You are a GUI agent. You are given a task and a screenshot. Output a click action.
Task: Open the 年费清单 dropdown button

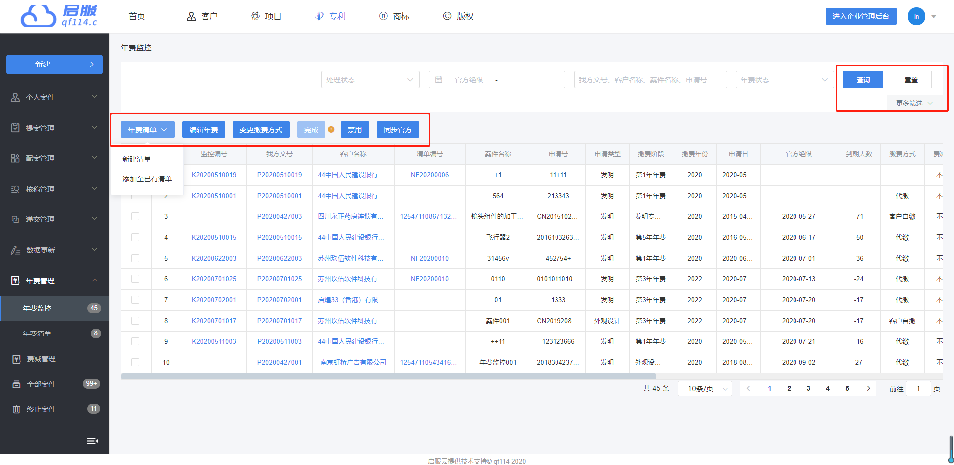(148, 130)
